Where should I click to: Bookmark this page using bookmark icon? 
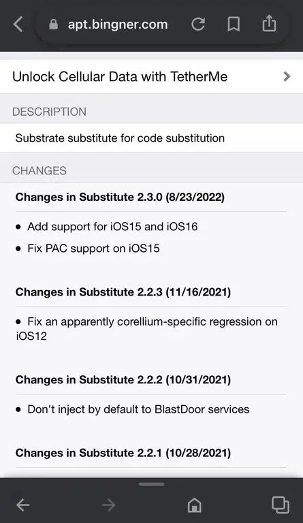(x=234, y=25)
